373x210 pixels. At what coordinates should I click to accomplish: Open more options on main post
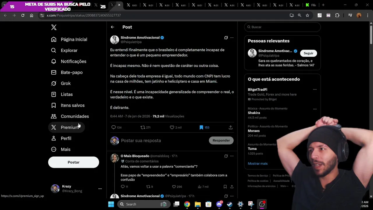(232, 38)
